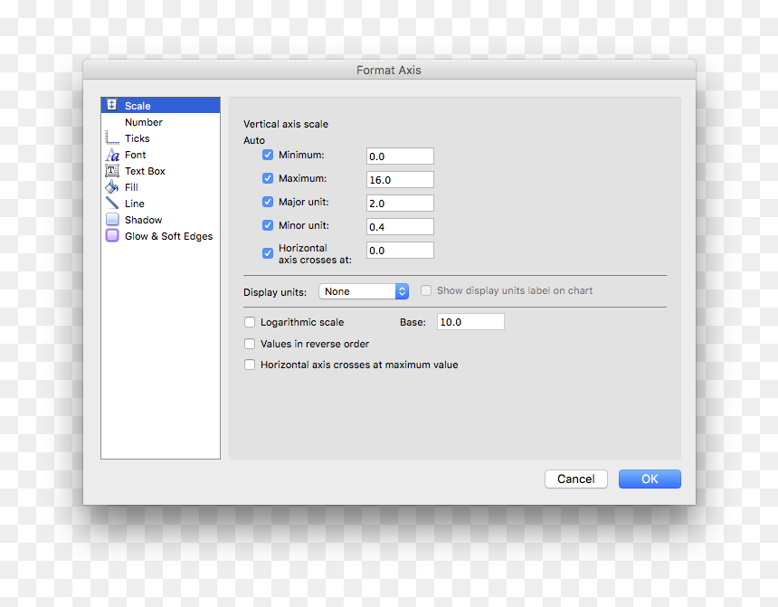Click the Maximum value field showing 16.0
Screen dimensions: 778x607
pyautogui.click(x=400, y=180)
